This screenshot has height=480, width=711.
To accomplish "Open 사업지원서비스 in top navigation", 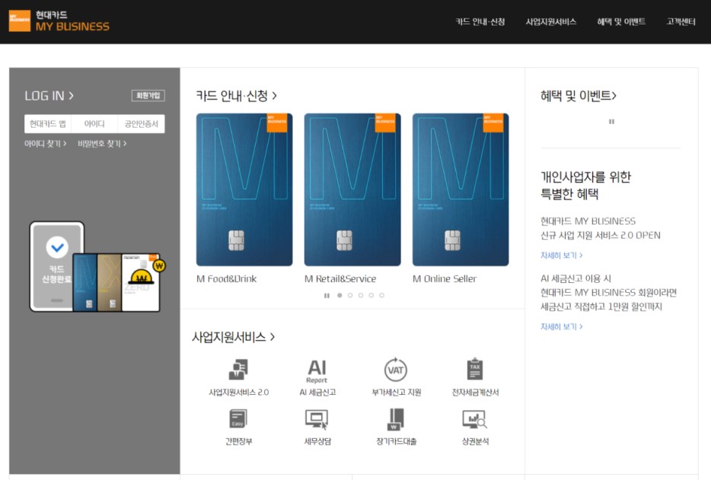I will click(x=551, y=22).
